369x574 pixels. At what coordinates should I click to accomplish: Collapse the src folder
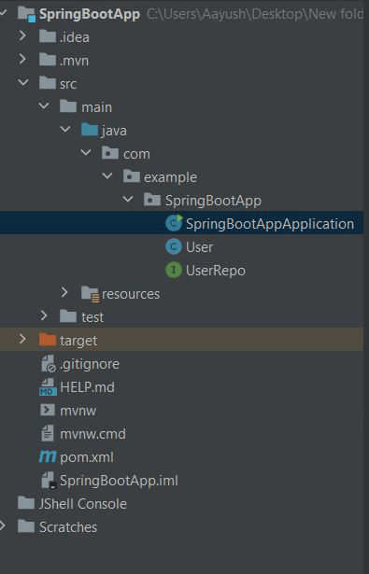point(23,83)
